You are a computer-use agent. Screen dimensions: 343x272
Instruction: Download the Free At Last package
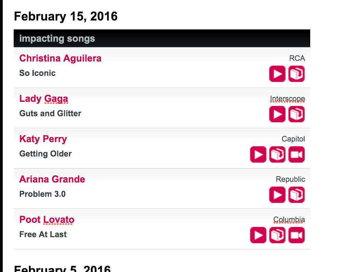pyautogui.click(x=277, y=235)
